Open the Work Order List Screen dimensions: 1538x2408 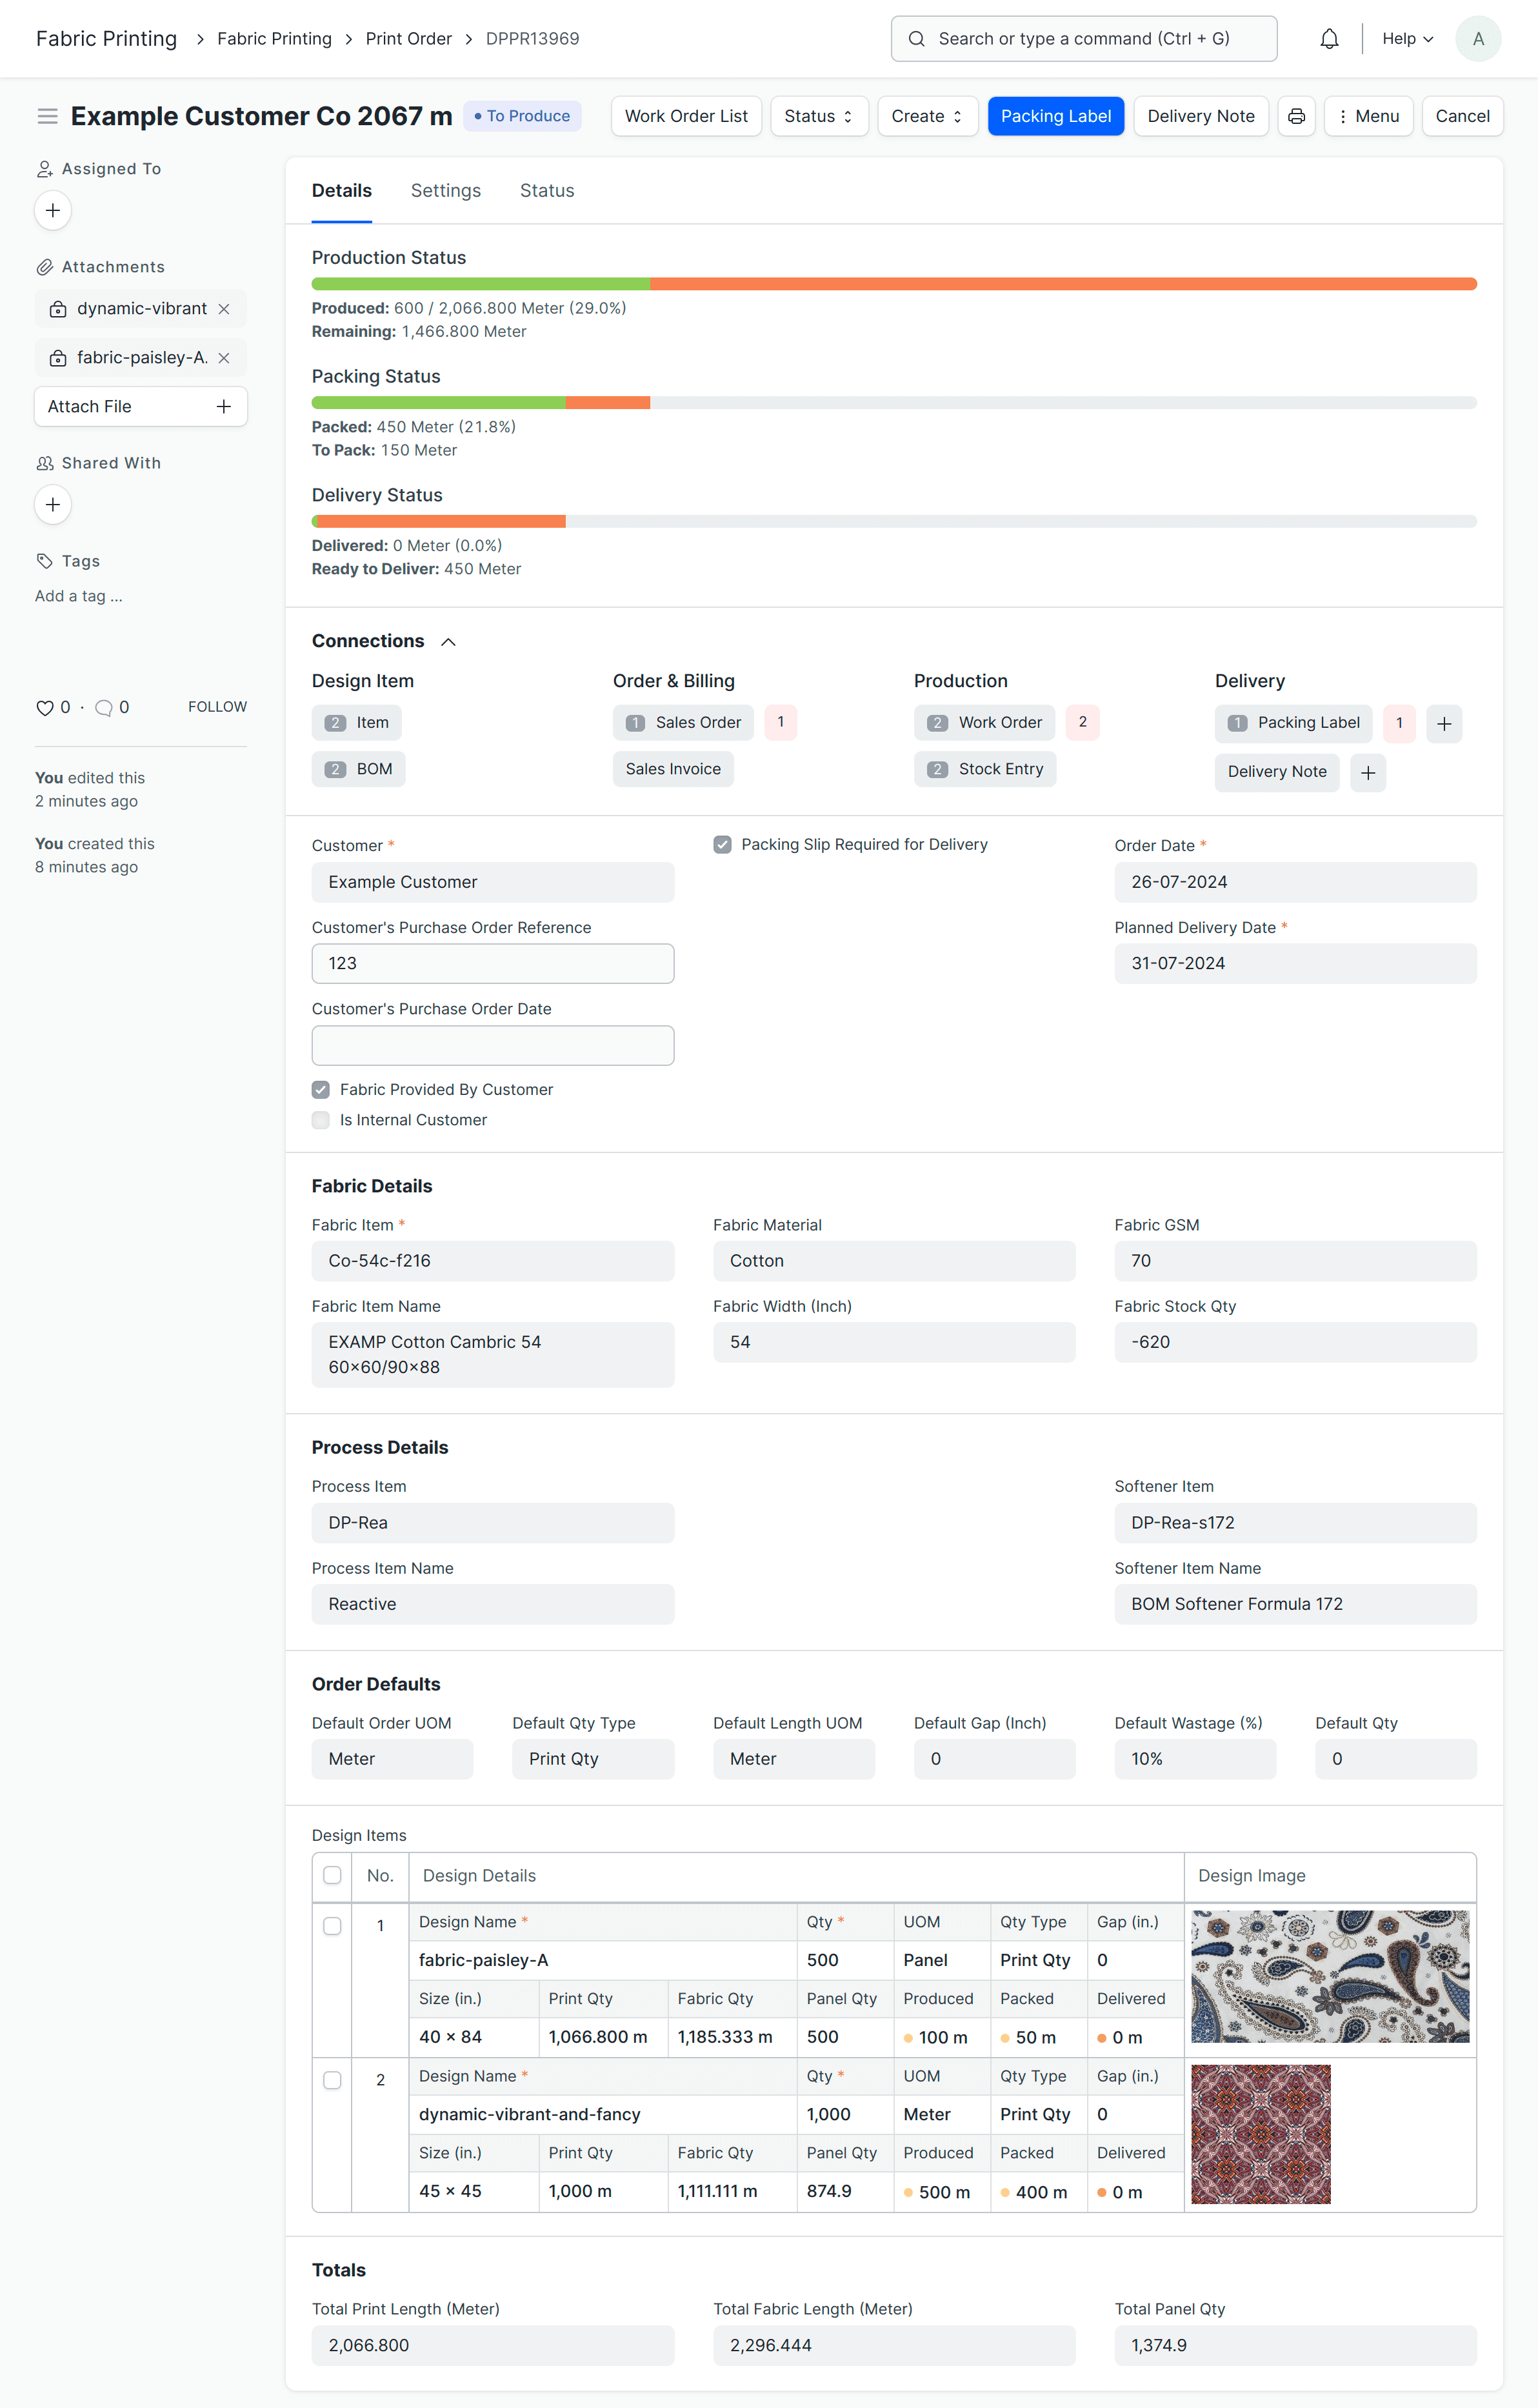(686, 116)
